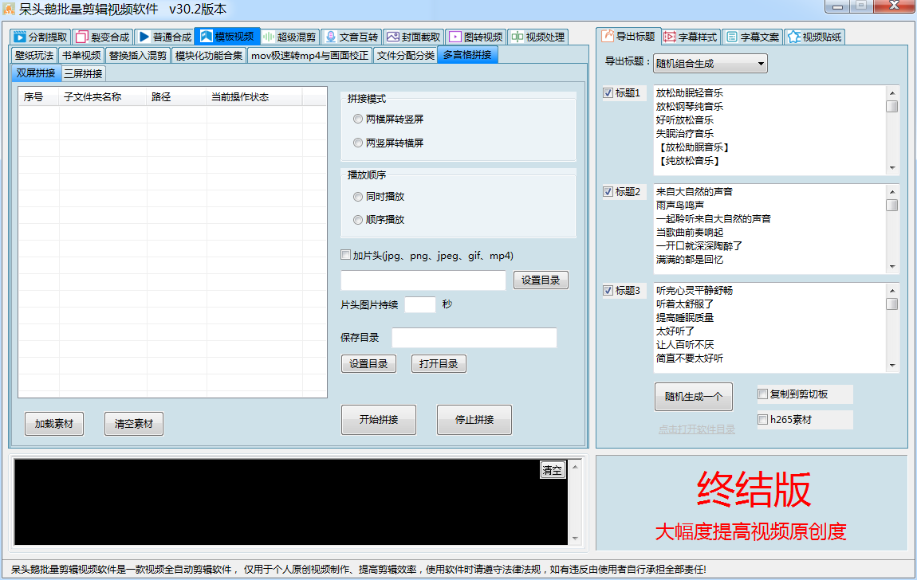The height and width of the screenshot is (580, 917).
Task: Enable the 加片头 checkbox
Action: point(345,255)
